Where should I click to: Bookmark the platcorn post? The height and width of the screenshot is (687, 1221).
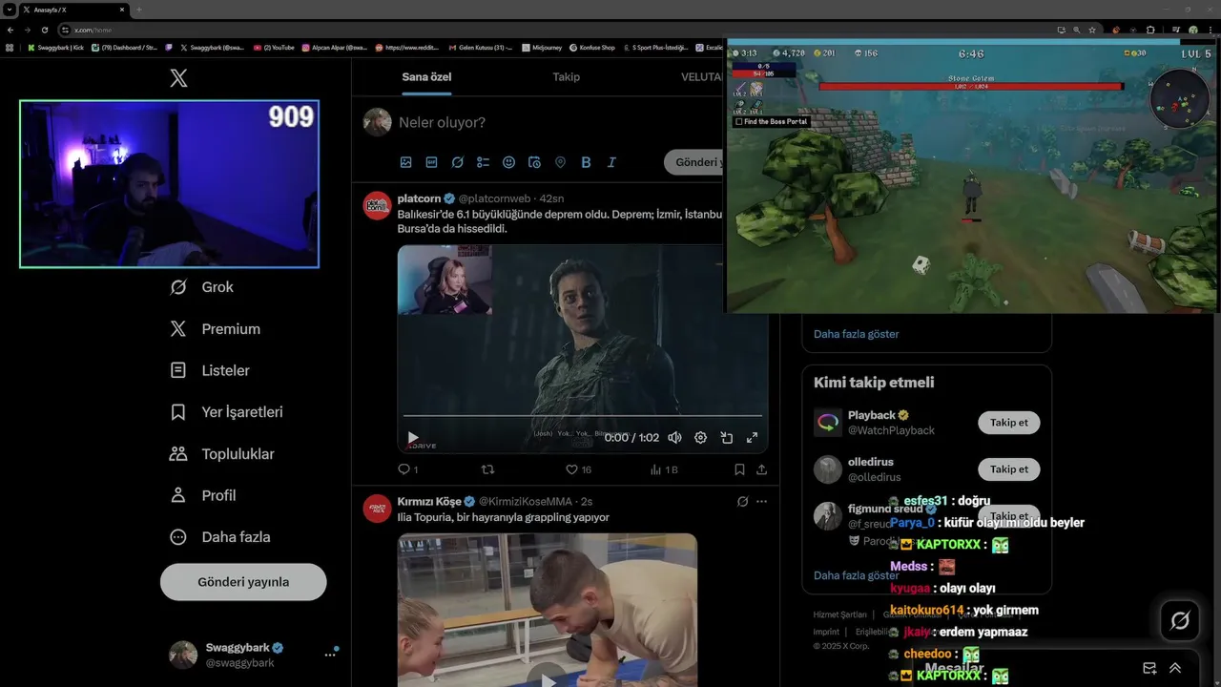(x=739, y=469)
